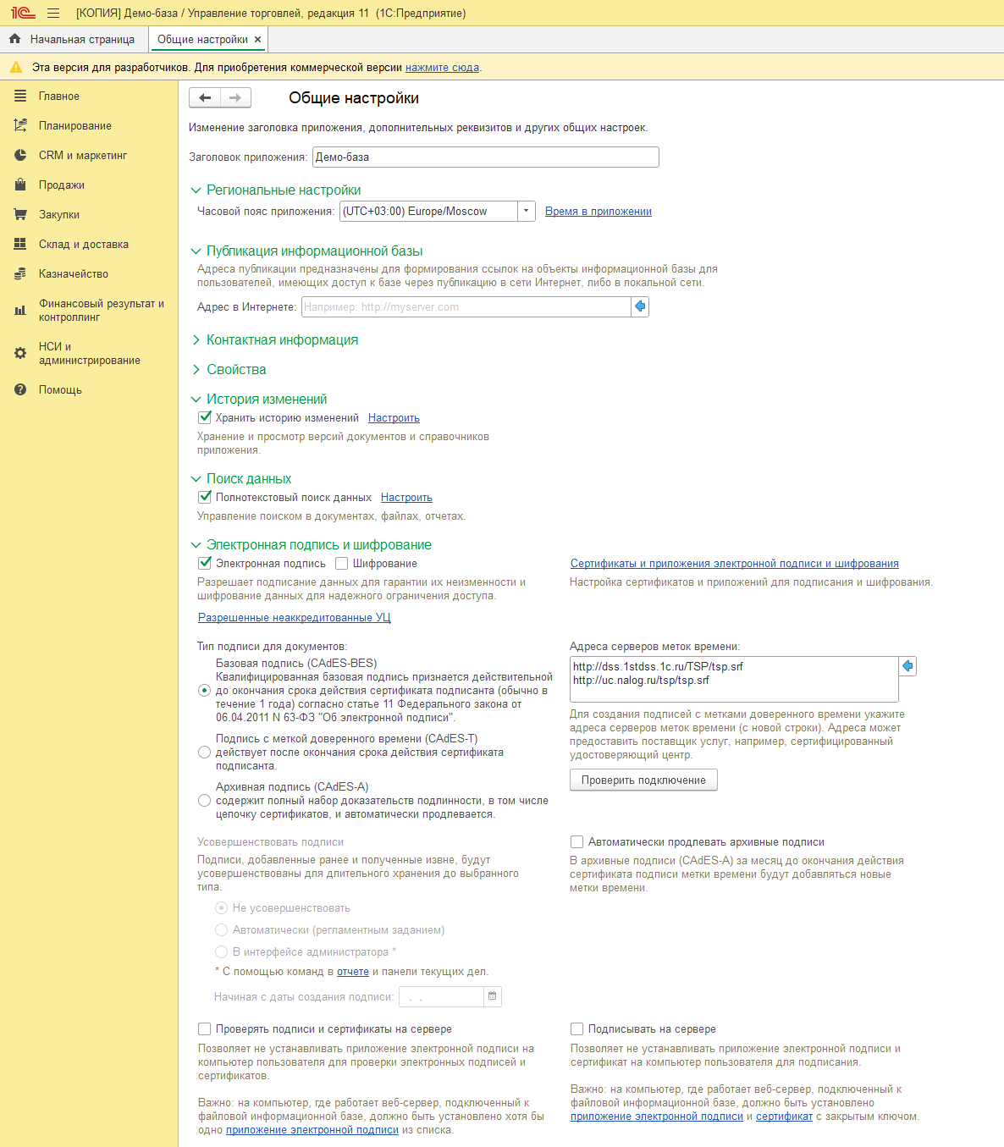Click into the Адрес в Интернете field

466,306
